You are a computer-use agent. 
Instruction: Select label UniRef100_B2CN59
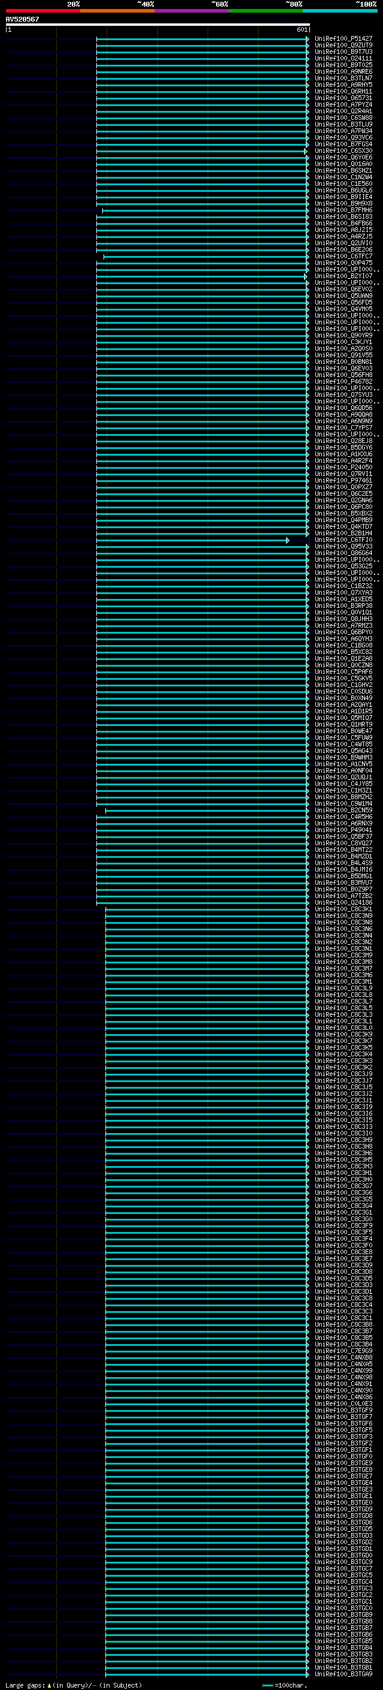click(344, 811)
